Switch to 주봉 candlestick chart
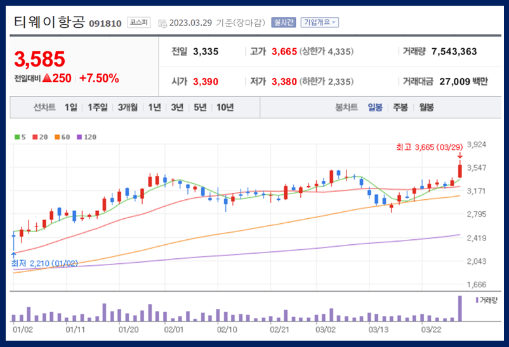The width and height of the screenshot is (509, 347). click(400, 107)
